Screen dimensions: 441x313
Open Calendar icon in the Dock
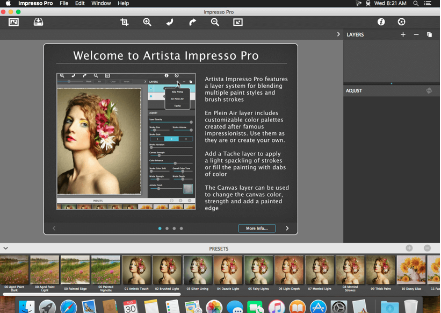tap(130, 307)
